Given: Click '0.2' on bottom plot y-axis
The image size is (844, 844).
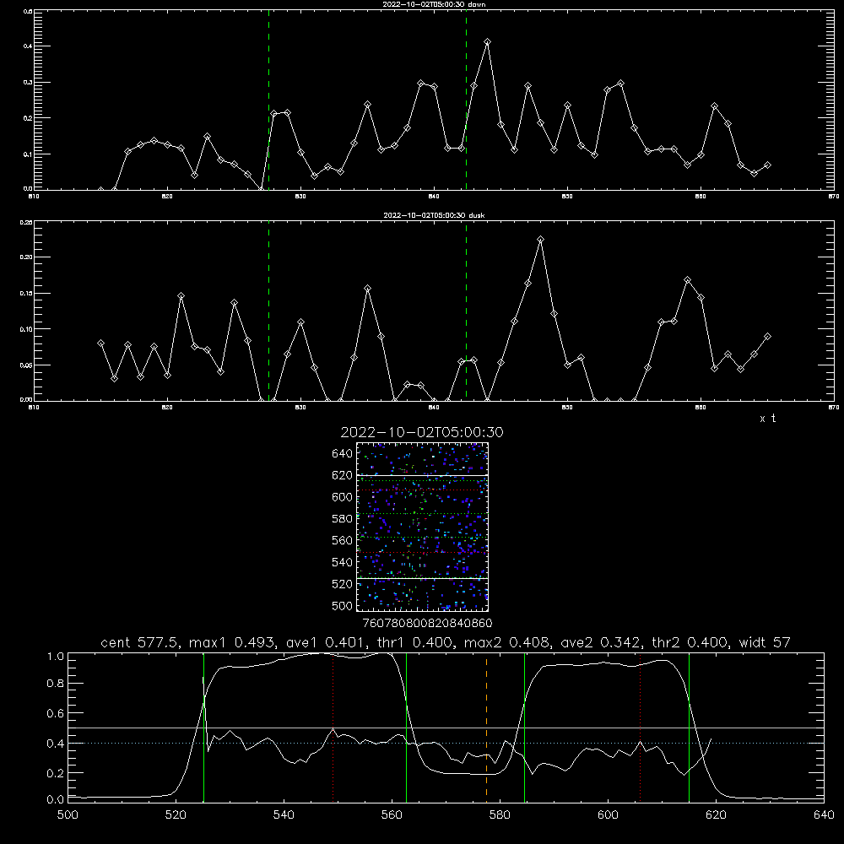Looking at the screenshot, I should (x=56, y=773).
